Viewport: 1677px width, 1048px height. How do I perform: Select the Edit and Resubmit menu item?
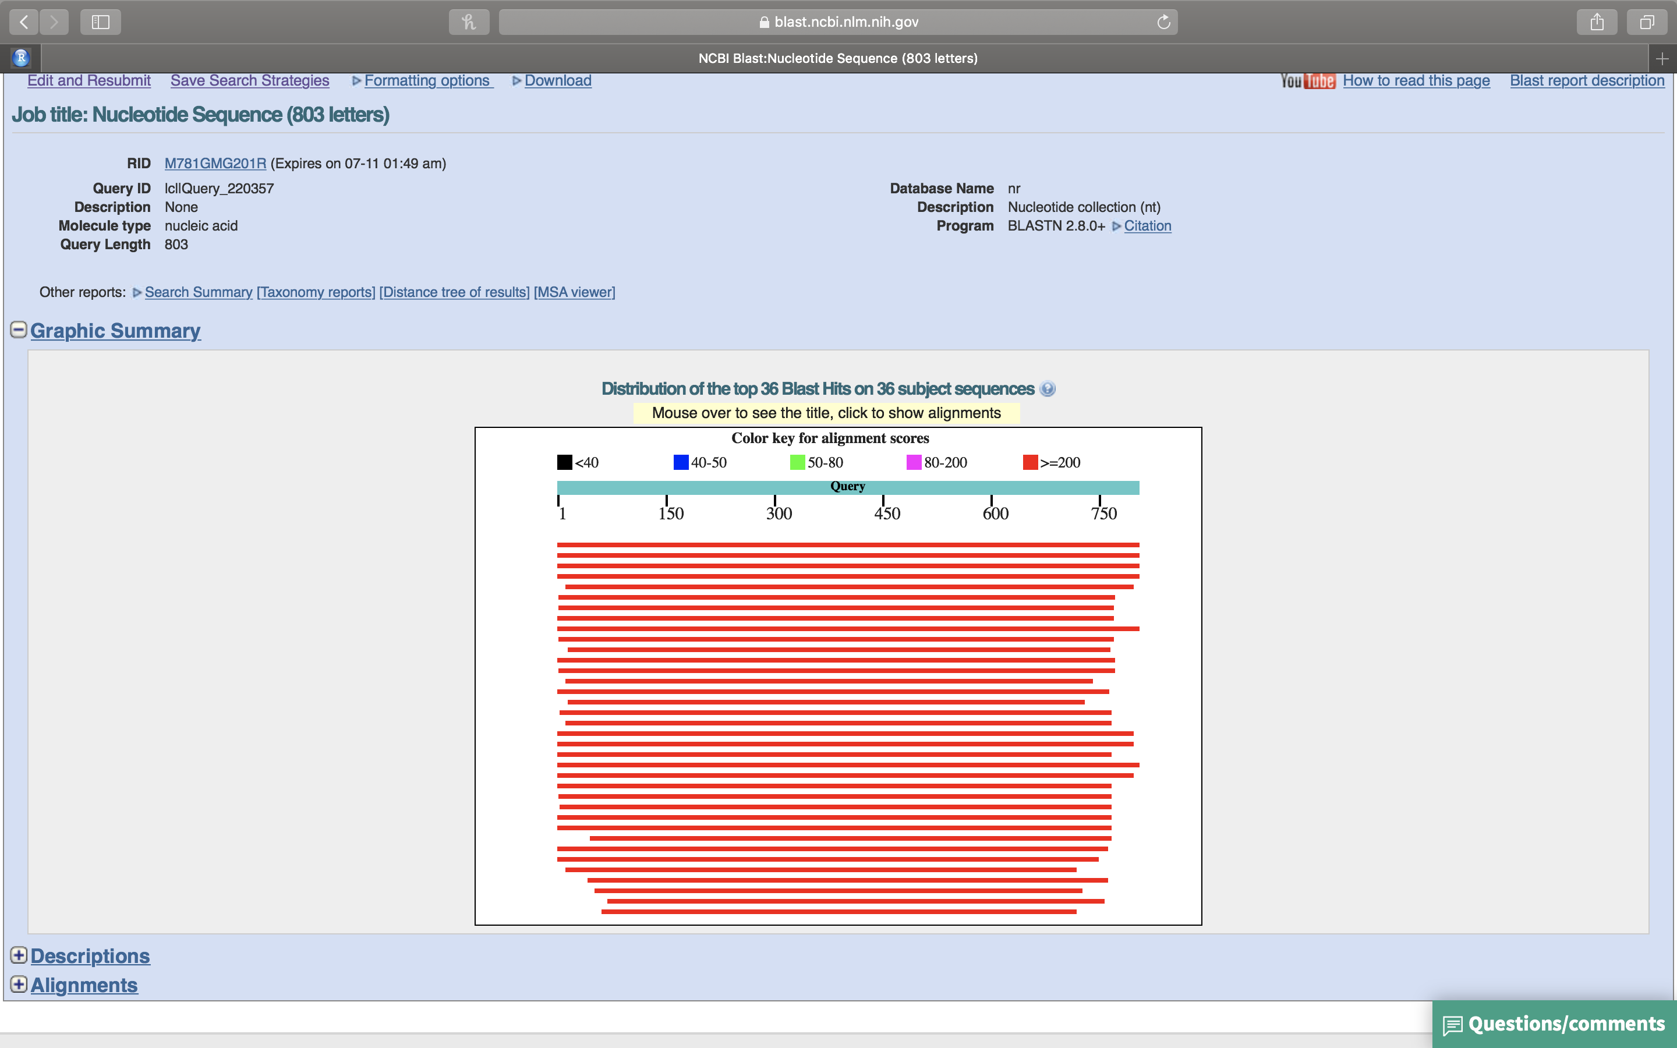click(x=88, y=80)
